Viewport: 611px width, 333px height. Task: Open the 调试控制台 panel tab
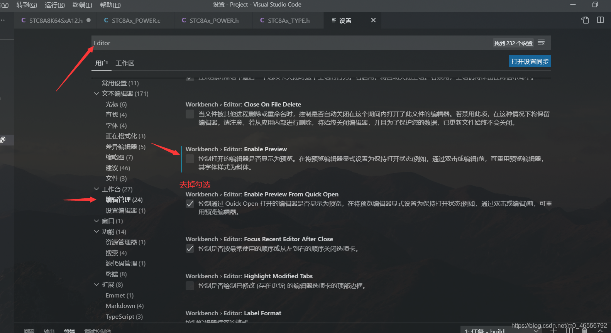(98, 331)
